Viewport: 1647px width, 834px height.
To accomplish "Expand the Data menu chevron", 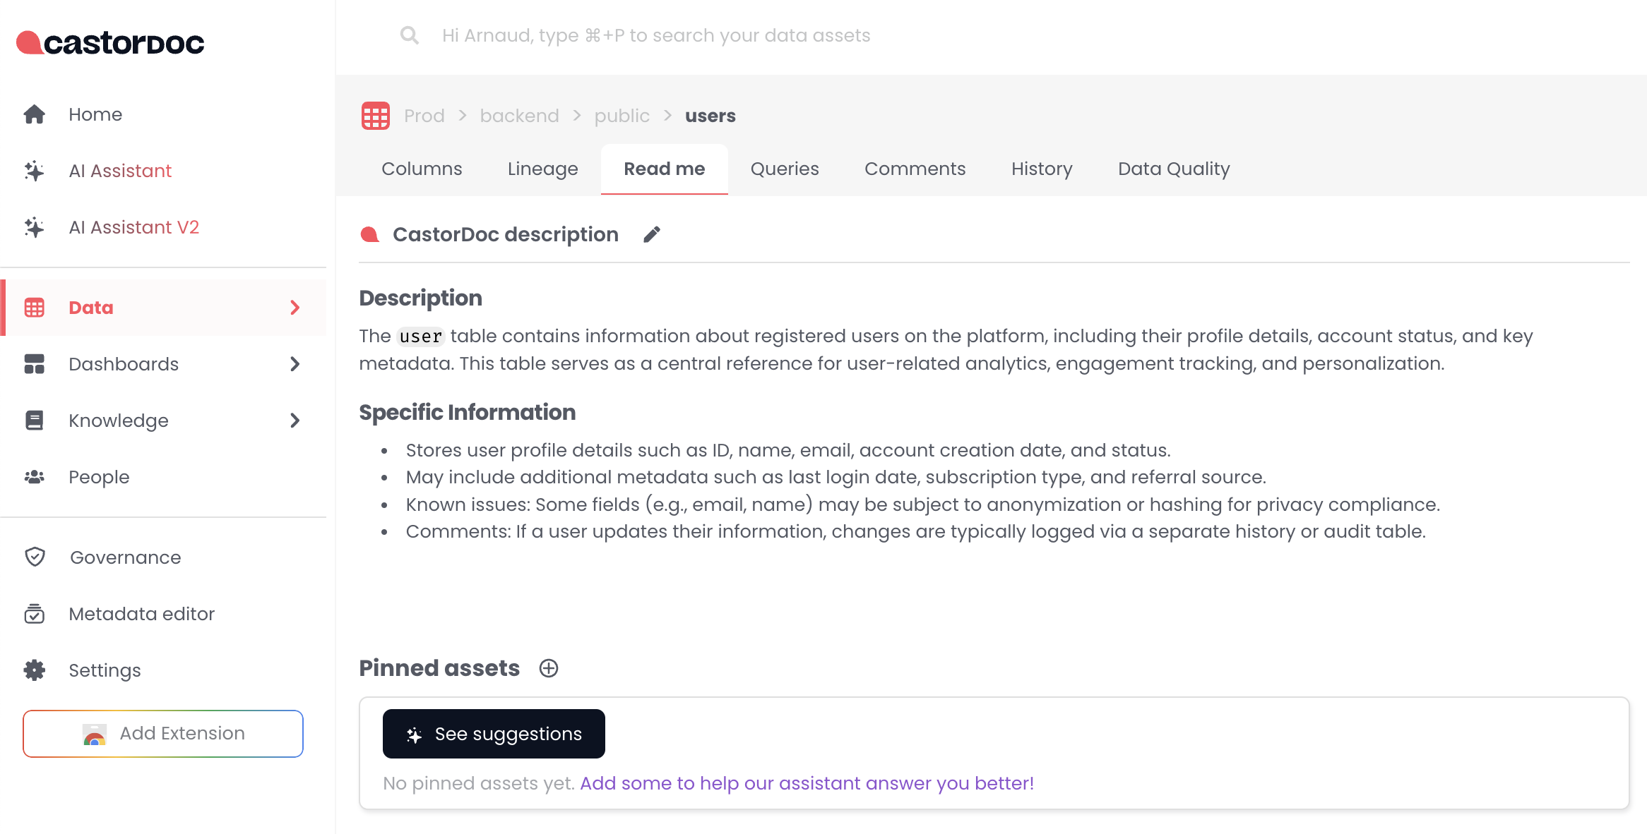I will [295, 308].
